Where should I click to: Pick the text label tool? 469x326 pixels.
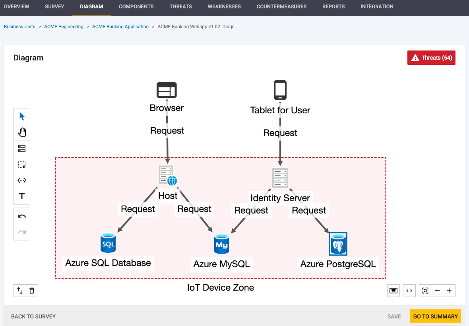(x=22, y=196)
